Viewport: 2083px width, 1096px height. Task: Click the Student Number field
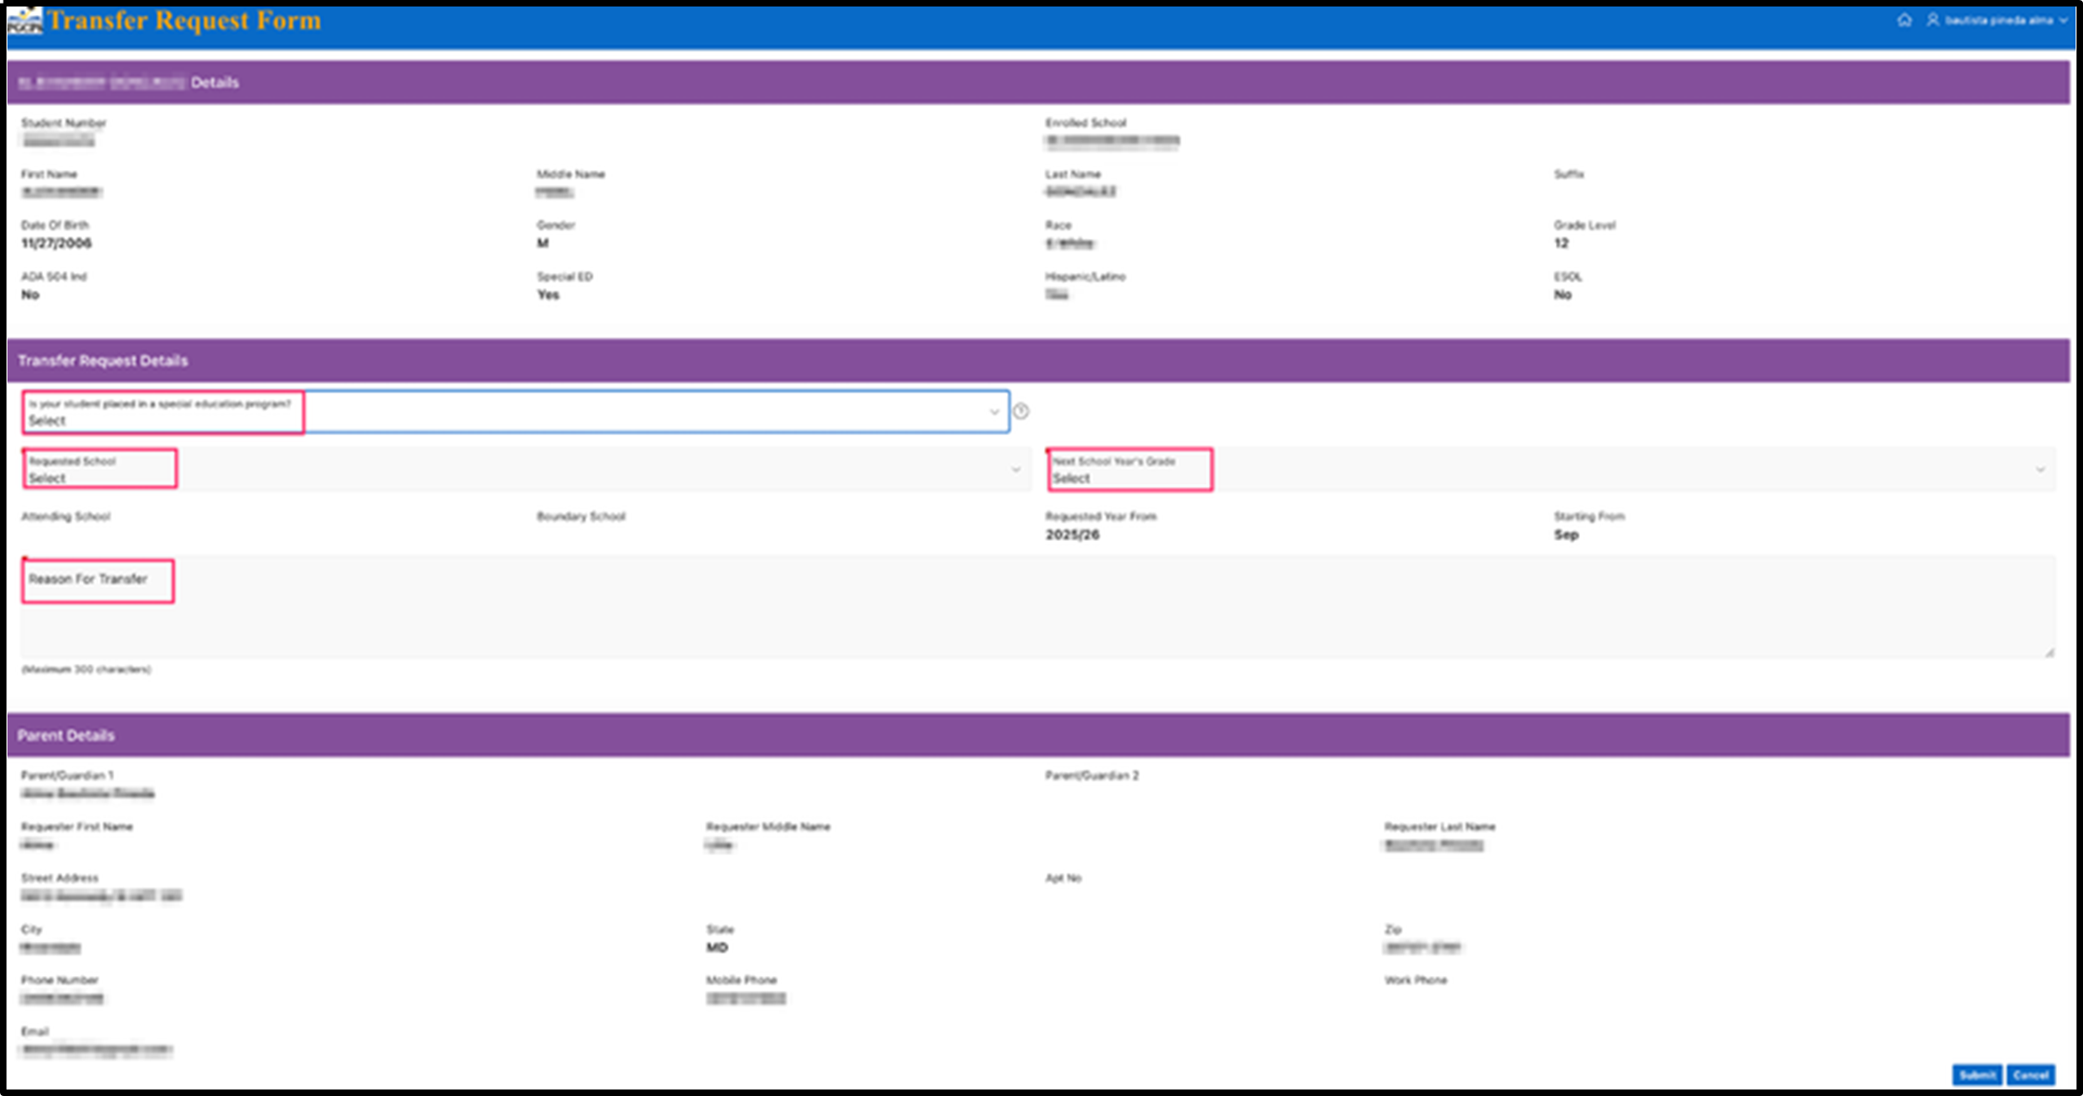coord(59,139)
